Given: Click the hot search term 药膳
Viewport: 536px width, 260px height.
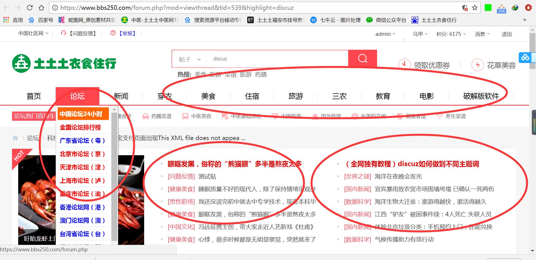Looking at the screenshot, I should click(261, 75).
